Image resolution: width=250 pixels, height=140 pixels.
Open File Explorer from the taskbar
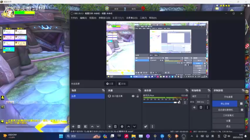click(134, 136)
